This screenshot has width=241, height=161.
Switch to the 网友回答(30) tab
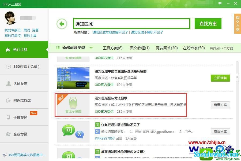pos(167,48)
